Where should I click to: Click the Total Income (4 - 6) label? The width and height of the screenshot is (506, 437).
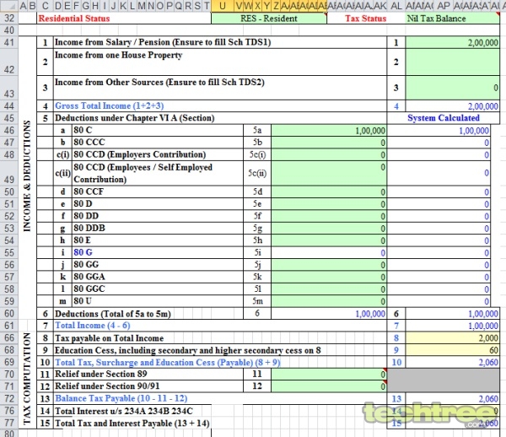coord(93,326)
